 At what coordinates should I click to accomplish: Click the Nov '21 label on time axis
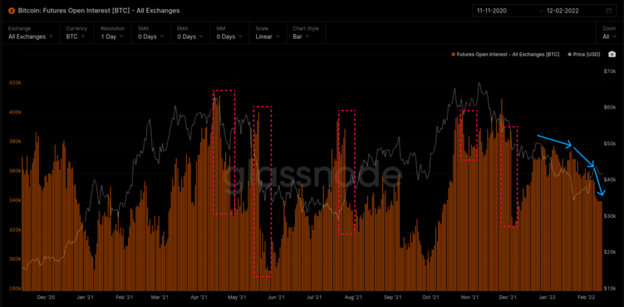click(x=469, y=298)
